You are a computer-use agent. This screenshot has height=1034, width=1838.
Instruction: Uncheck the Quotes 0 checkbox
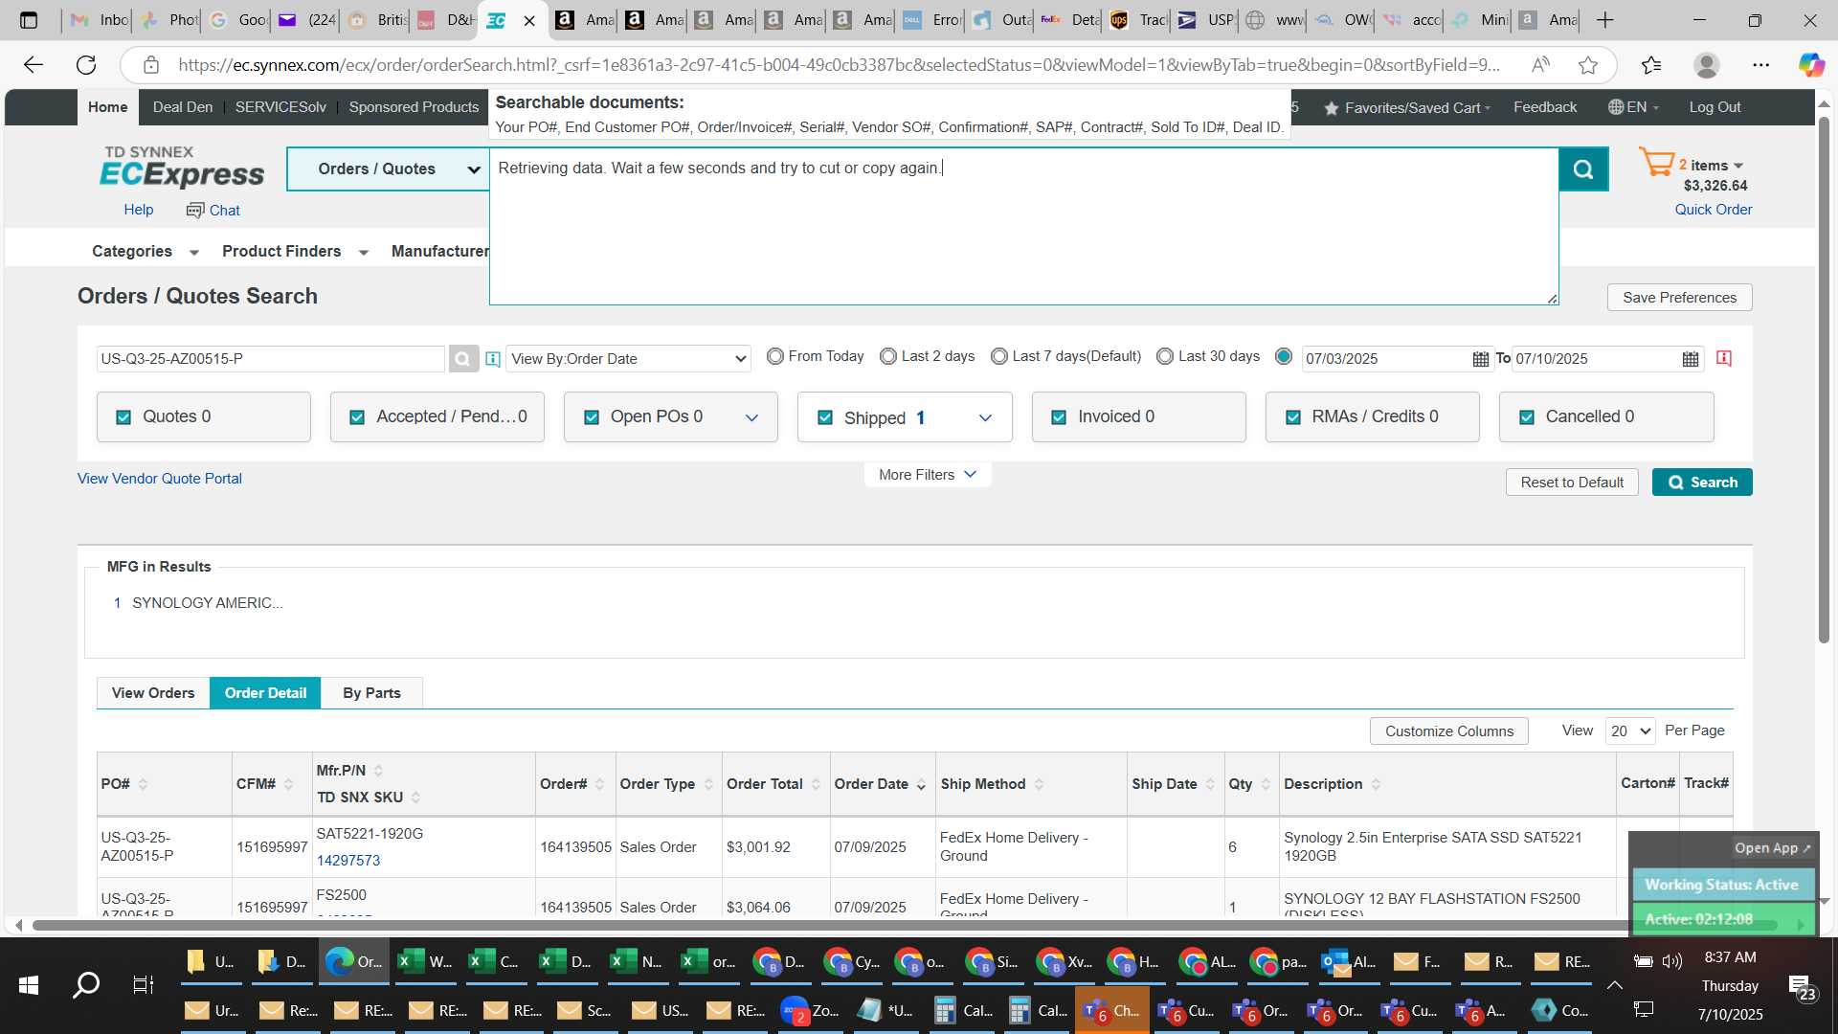click(x=123, y=417)
